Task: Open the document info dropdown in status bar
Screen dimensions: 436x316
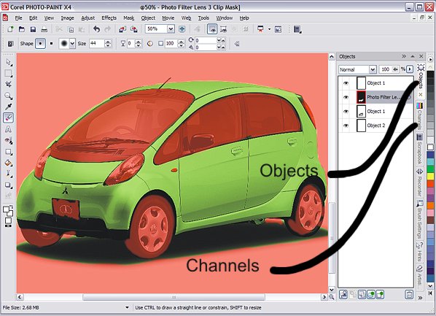Action: point(127,308)
